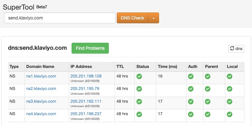The width and height of the screenshot is (252, 126).
Task: Refresh results with the dns reload button
Action: click(236, 49)
